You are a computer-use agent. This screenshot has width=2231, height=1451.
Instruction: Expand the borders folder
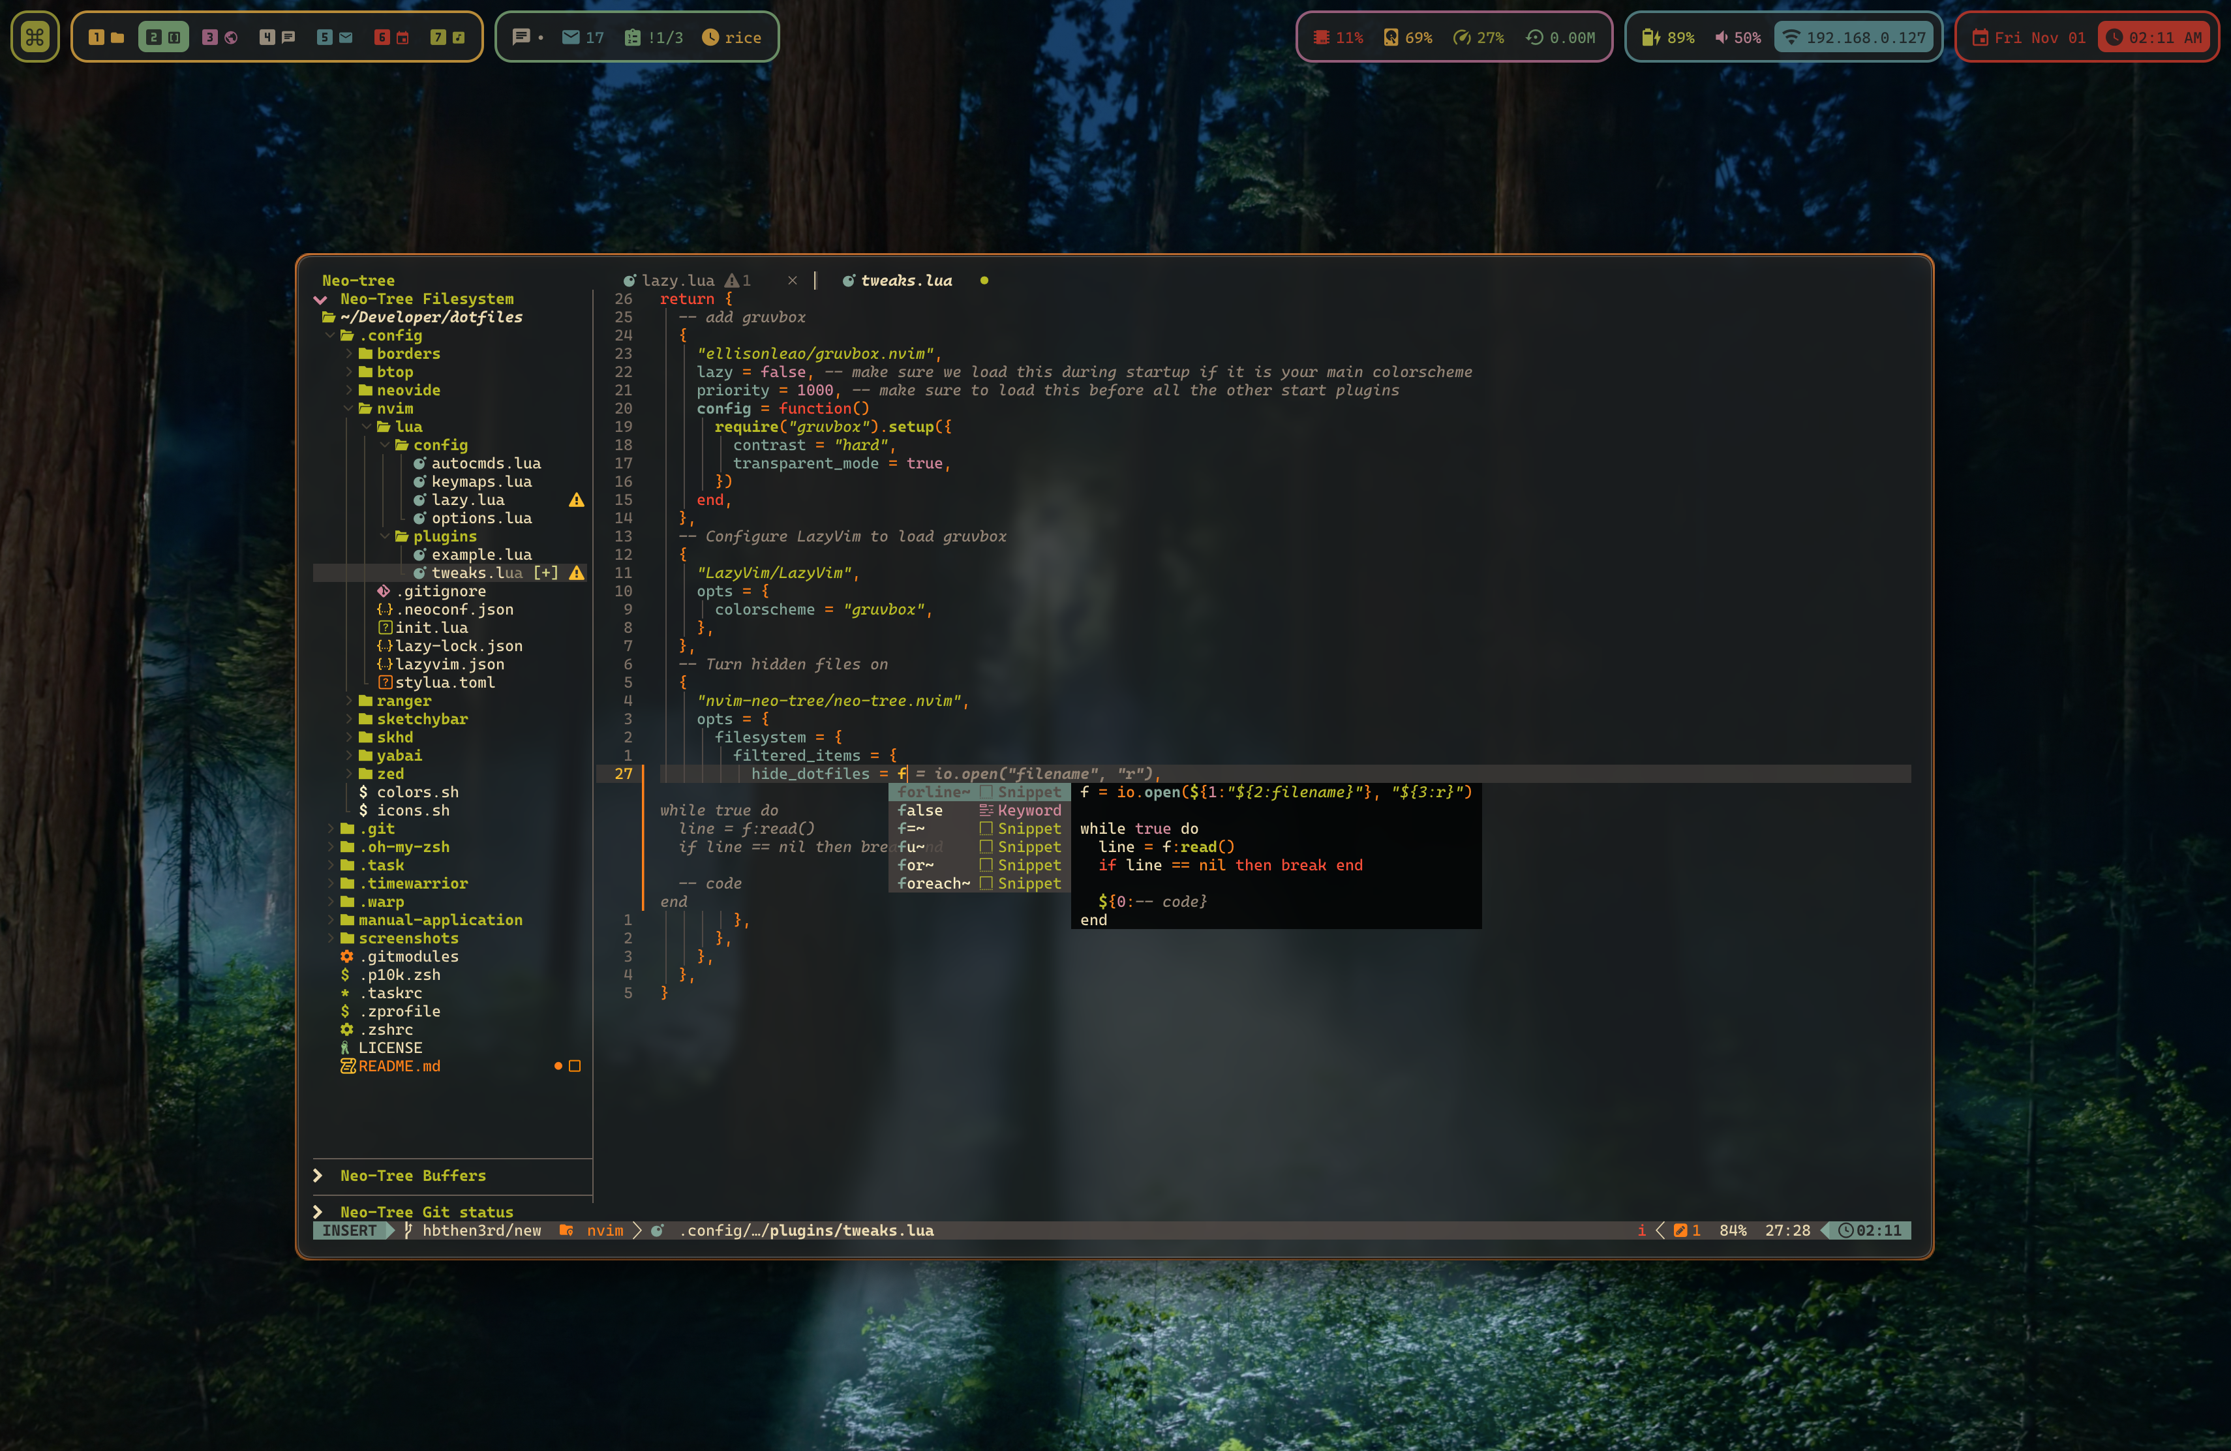(x=399, y=354)
